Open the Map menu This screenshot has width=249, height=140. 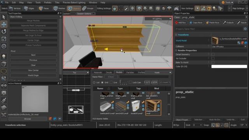[21, 3]
